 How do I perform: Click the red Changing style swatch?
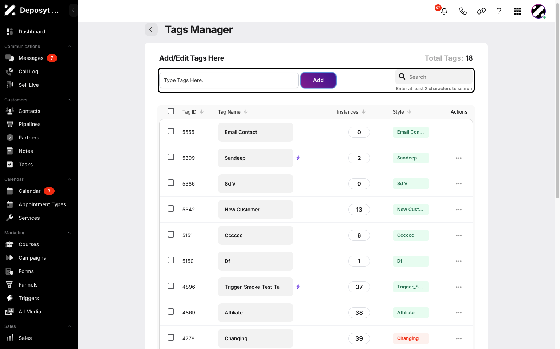411,338
